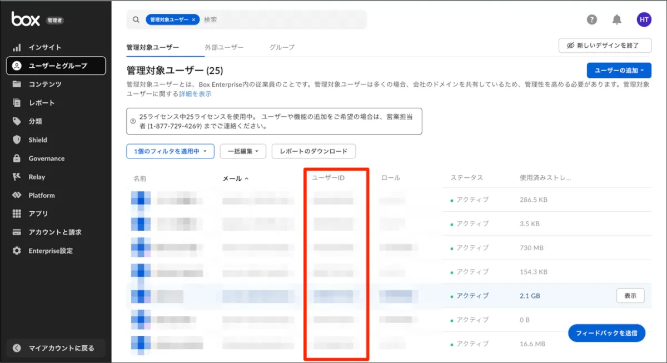Open the 1個のフィルタを適用中 dropdown
The width and height of the screenshot is (667, 363).
(x=170, y=151)
